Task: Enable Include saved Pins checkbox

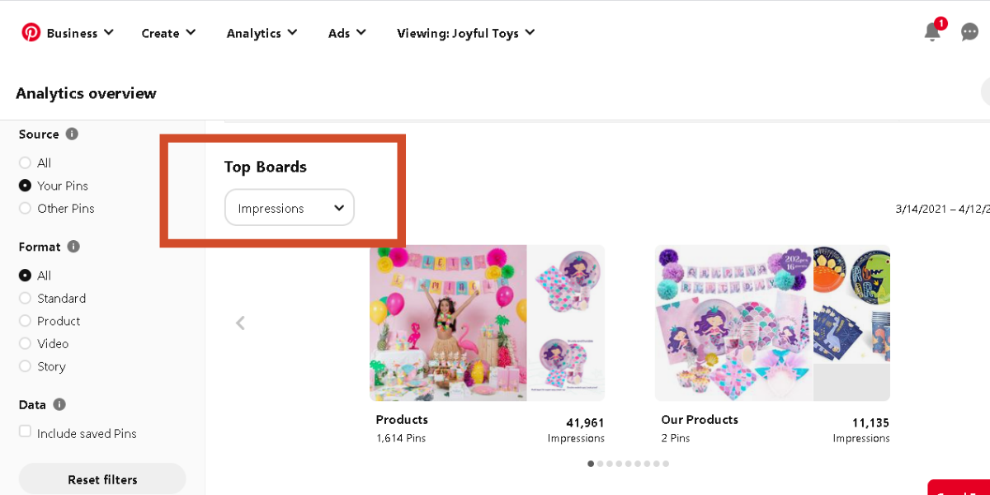Action: pyautogui.click(x=26, y=431)
